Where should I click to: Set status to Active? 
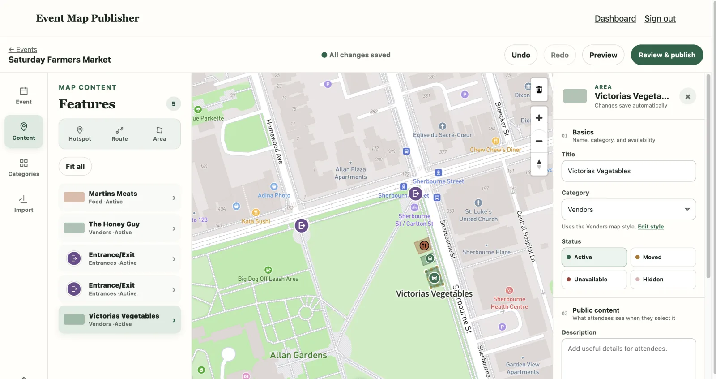point(594,257)
